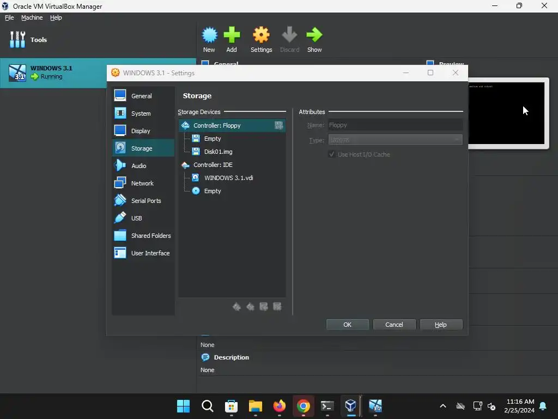558x419 pixels.
Task: Launch Firefox from the taskbar
Action: 280,406
